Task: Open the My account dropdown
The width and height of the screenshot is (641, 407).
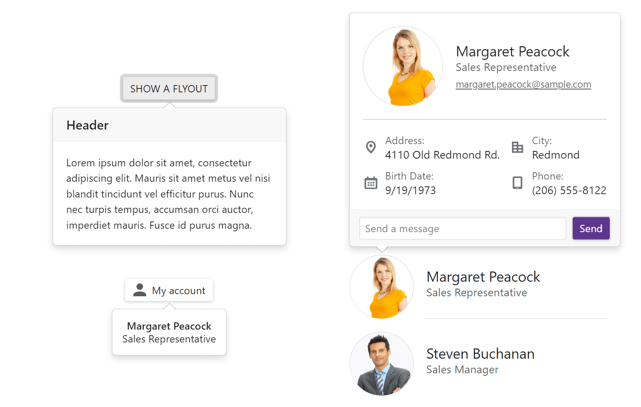Action: (x=169, y=290)
